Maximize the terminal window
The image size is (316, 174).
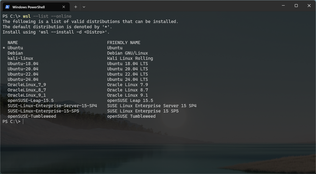(x=296, y=6)
